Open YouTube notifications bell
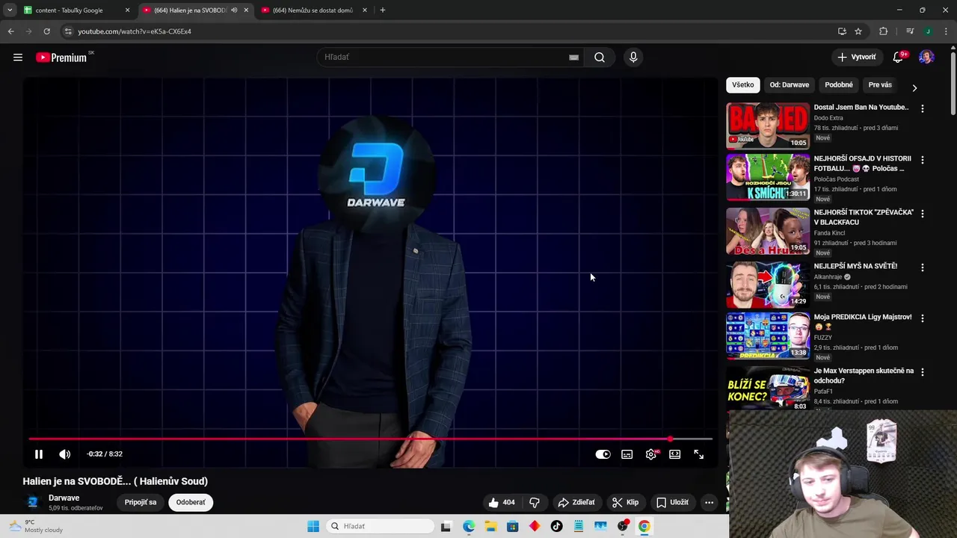This screenshot has height=538, width=957. click(898, 58)
